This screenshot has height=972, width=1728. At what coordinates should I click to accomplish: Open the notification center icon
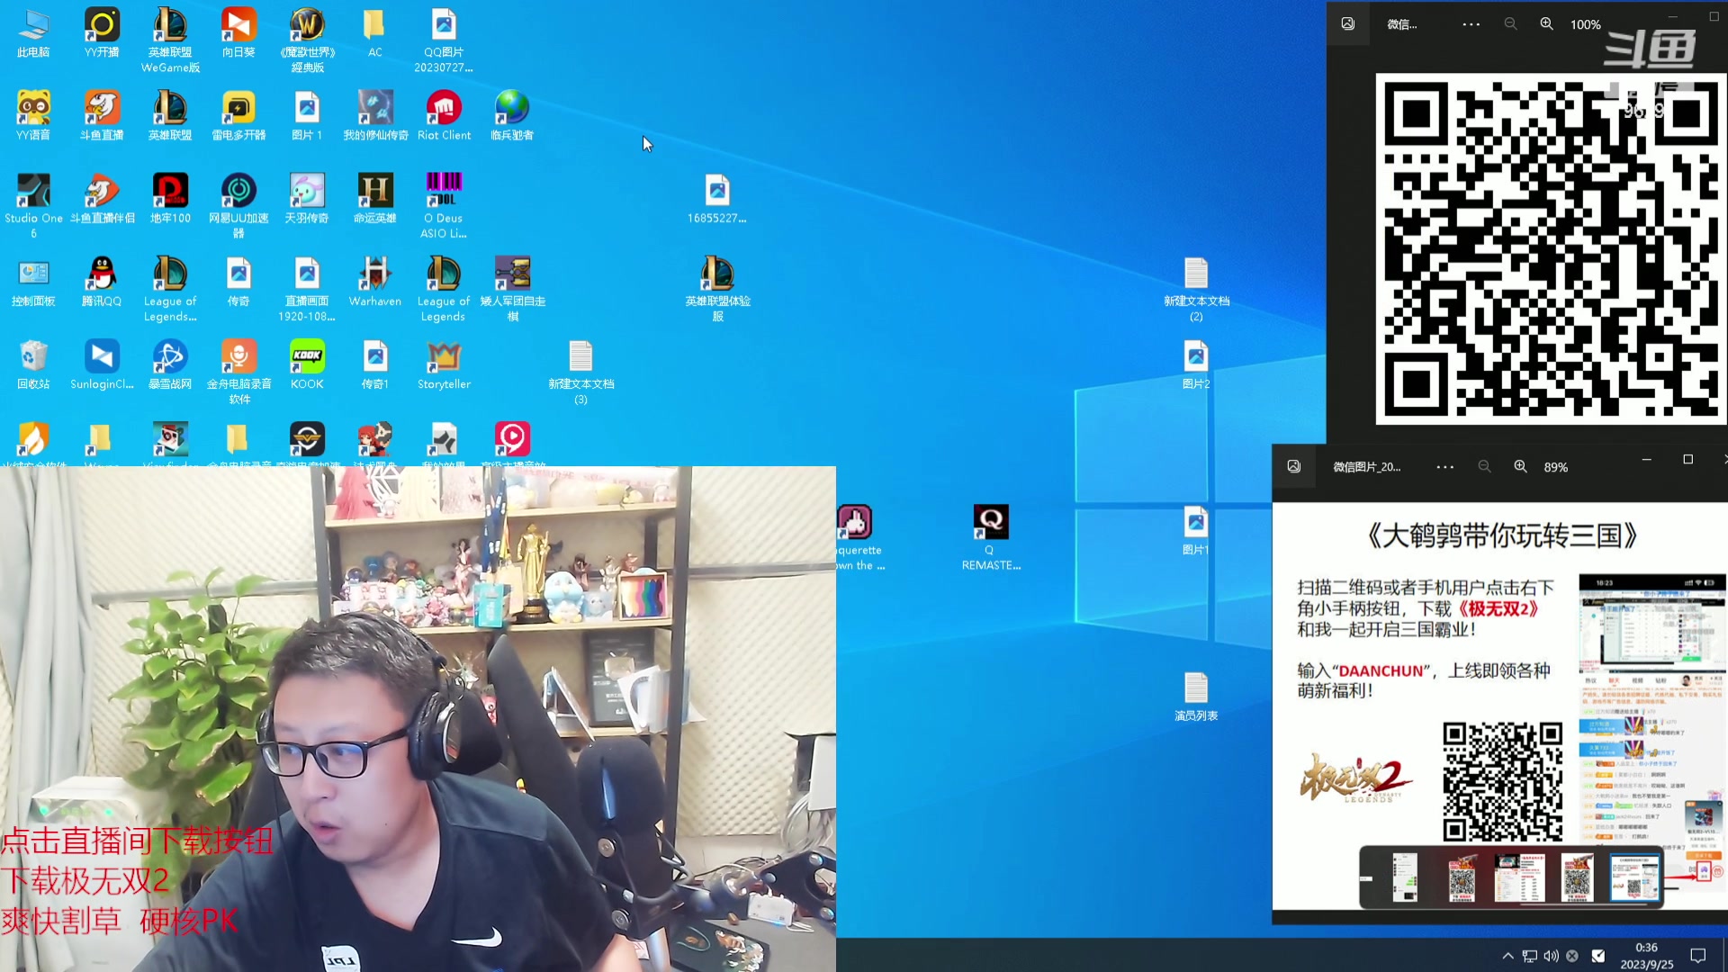[1697, 956]
